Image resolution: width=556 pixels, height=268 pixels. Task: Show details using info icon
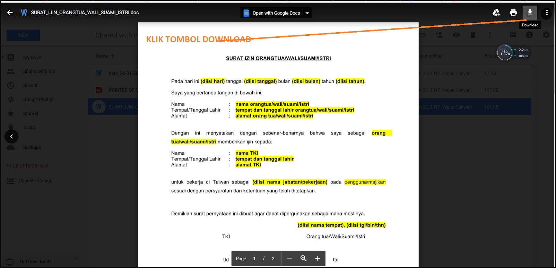(529, 35)
